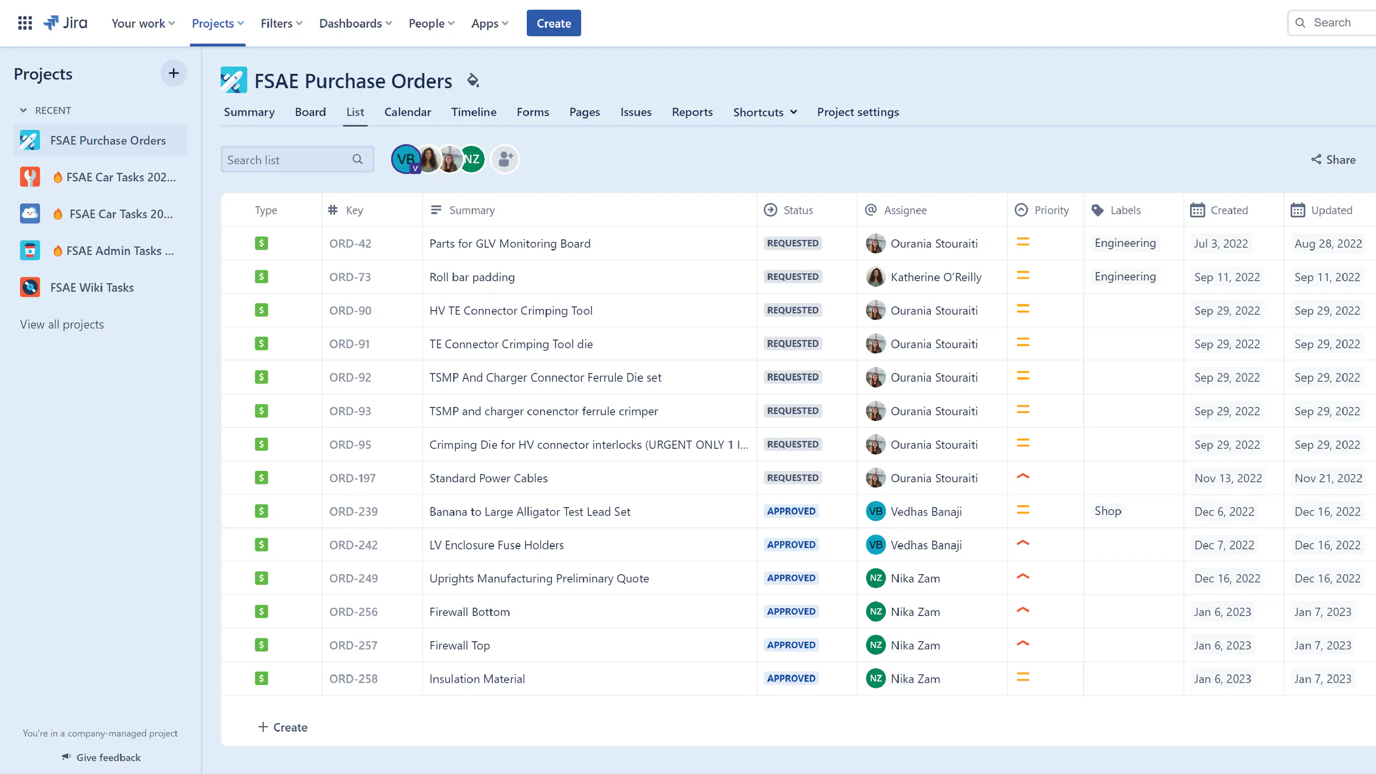1376x774 pixels.
Task: Collapse the RECENT projects section
Action: 23,110
